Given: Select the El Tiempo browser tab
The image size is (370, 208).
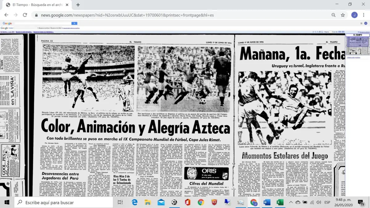Looking at the screenshot, I should 37,5.
